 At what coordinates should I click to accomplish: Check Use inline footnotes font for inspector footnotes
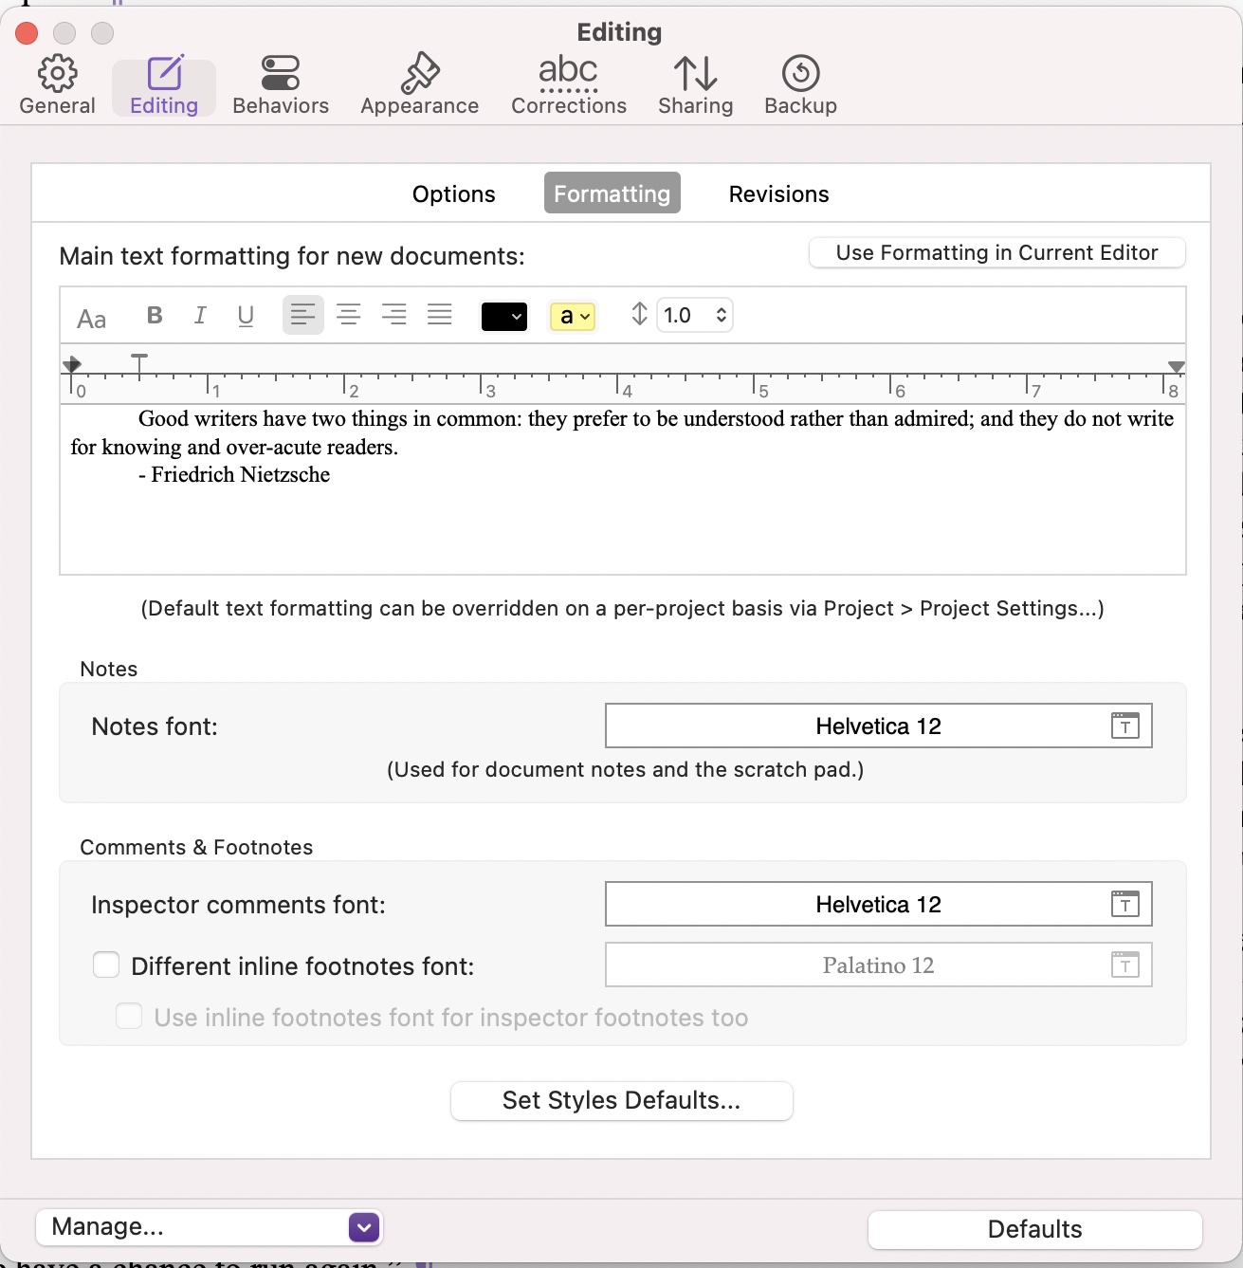coord(128,1016)
